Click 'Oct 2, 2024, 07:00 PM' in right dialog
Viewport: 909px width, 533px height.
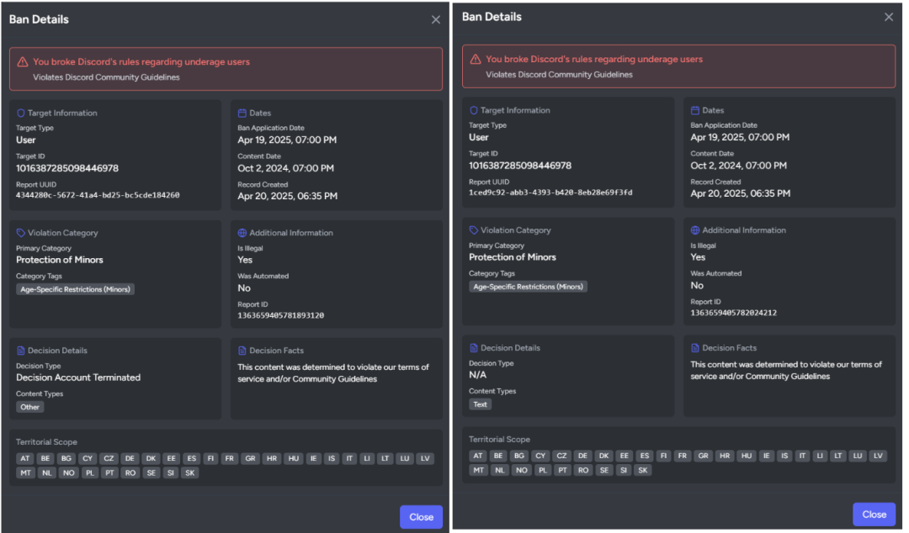739,166
